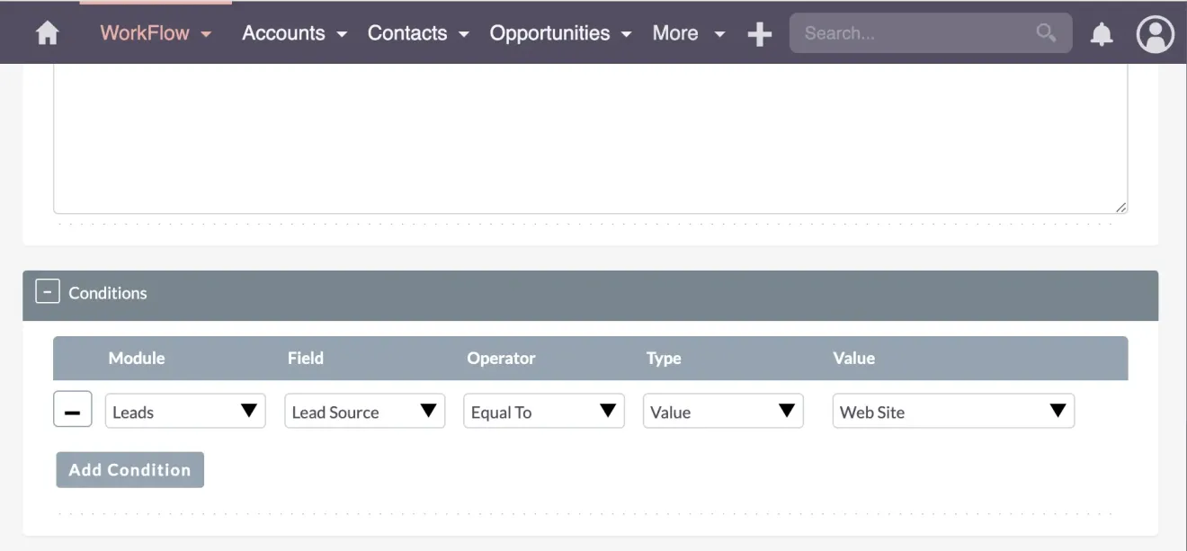Click the WorkFlow dropdown arrow icon
1187x551 pixels.
tap(206, 34)
